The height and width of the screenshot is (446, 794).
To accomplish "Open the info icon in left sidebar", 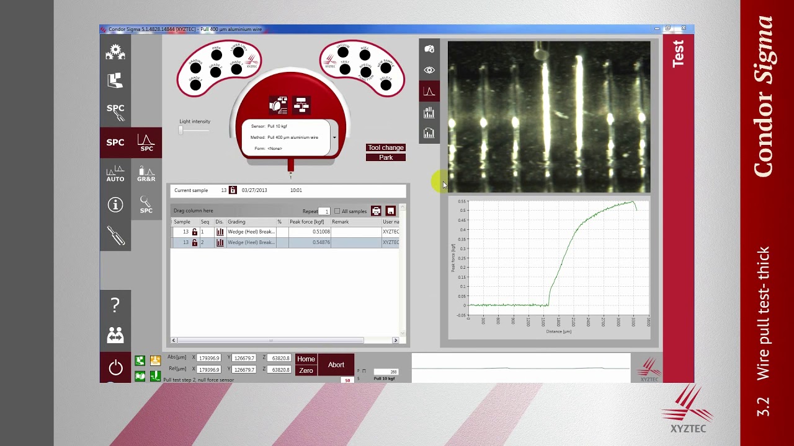I will [x=115, y=204].
